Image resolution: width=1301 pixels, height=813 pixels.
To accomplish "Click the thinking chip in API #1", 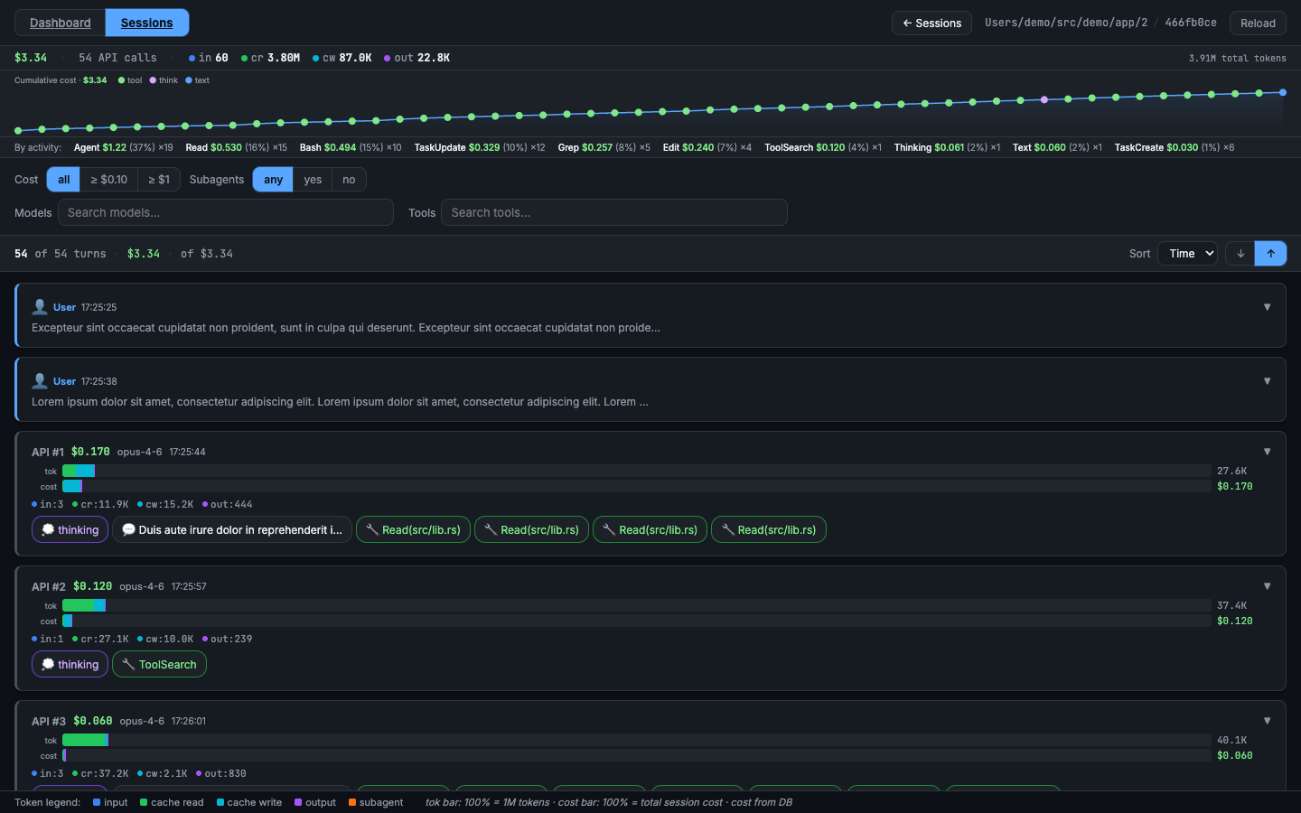I will pyautogui.click(x=70, y=529).
